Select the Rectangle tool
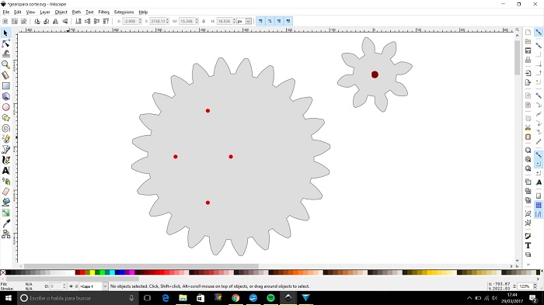544x305 pixels. point(5,86)
